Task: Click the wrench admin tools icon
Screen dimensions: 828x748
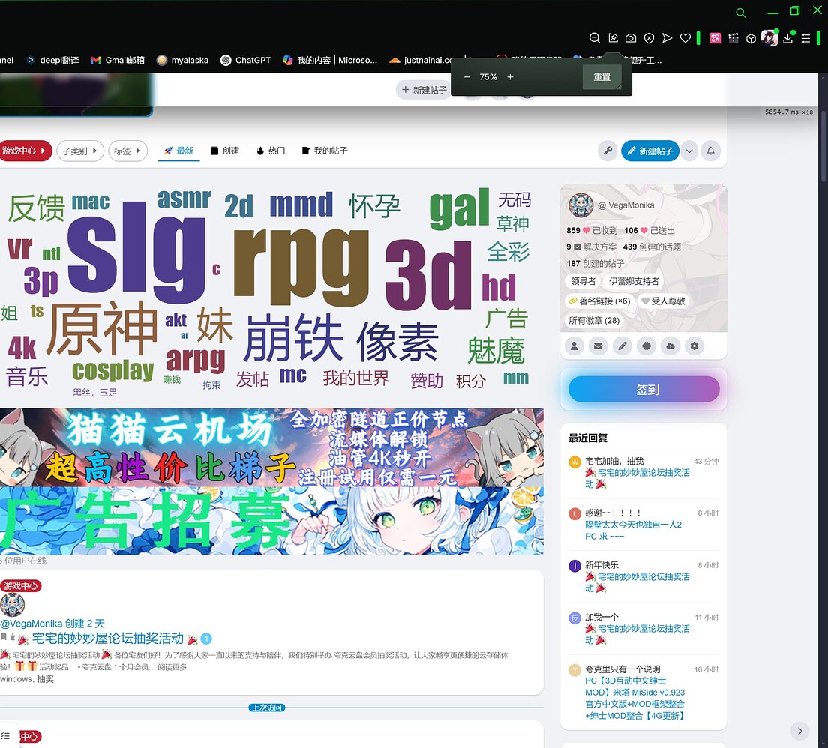Action: tap(607, 151)
